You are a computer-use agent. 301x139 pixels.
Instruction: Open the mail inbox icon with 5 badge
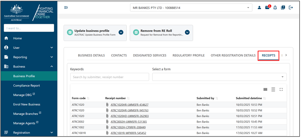[x=267, y=7]
